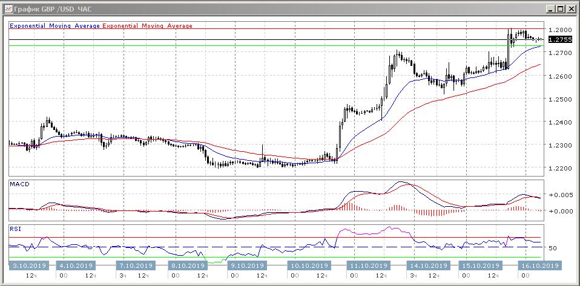Click the 1.2700 price axis label
The height and width of the screenshot is (286, 580).
pos(561,53)
